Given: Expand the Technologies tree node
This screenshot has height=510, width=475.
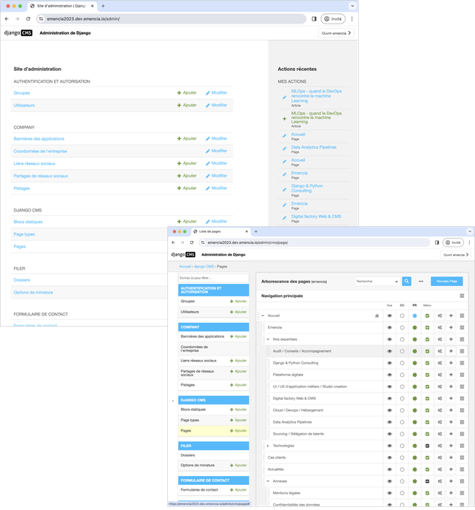Looking at the screenshot, I should (x=268, y=446).
